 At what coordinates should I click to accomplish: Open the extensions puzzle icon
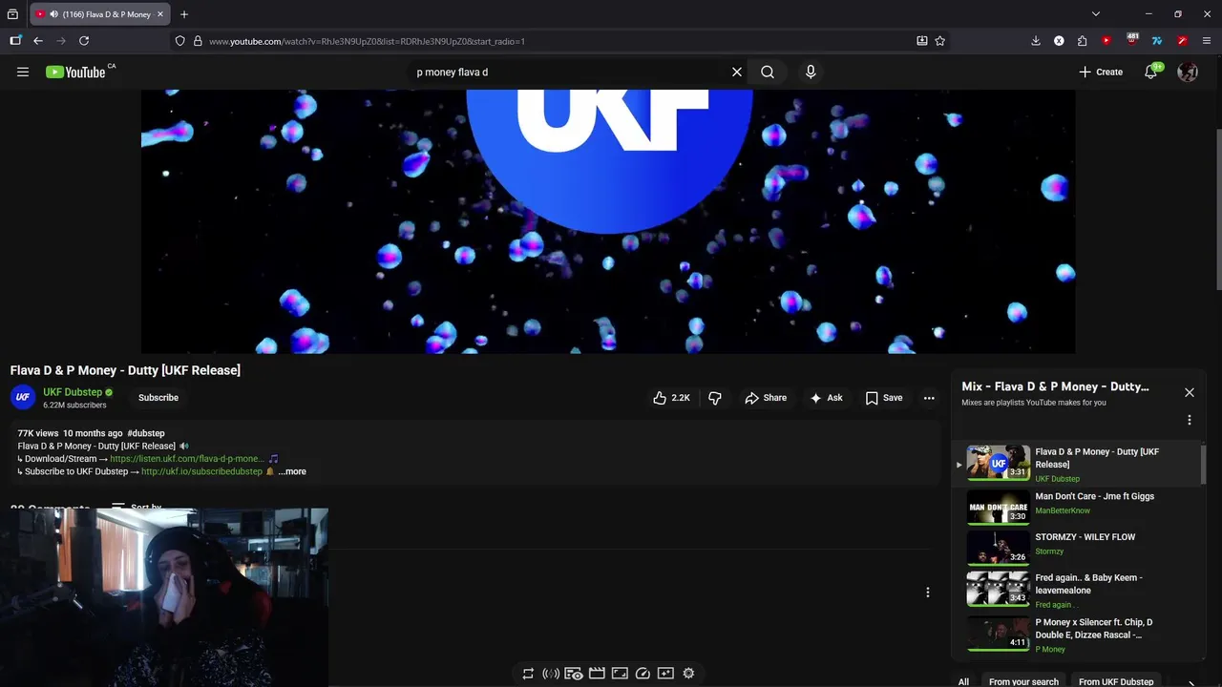tap(1082, 41)
